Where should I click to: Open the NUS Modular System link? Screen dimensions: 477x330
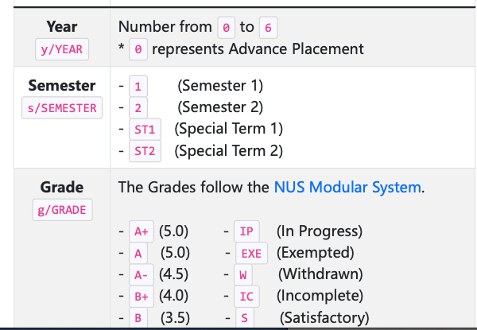[347, 187]
